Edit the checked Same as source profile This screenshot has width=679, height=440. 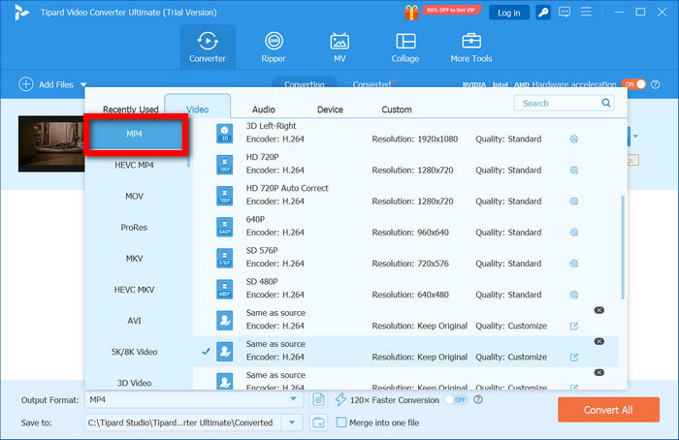point(574,357)
